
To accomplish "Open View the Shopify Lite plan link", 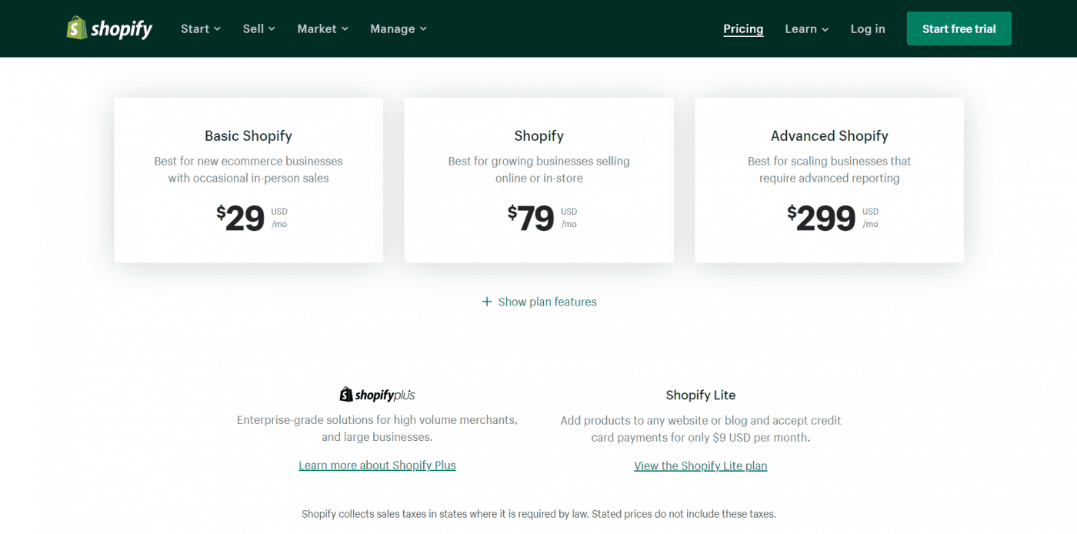I will point(701,466).
